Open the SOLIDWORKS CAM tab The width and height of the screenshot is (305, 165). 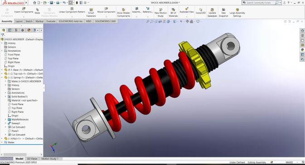[x=105, y=21]
